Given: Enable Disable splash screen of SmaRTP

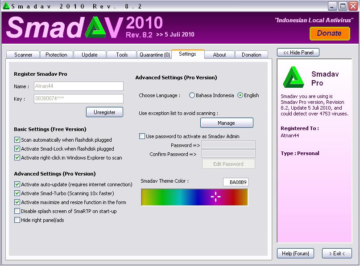Looking at the screenshot, I should tap(17, 211).
